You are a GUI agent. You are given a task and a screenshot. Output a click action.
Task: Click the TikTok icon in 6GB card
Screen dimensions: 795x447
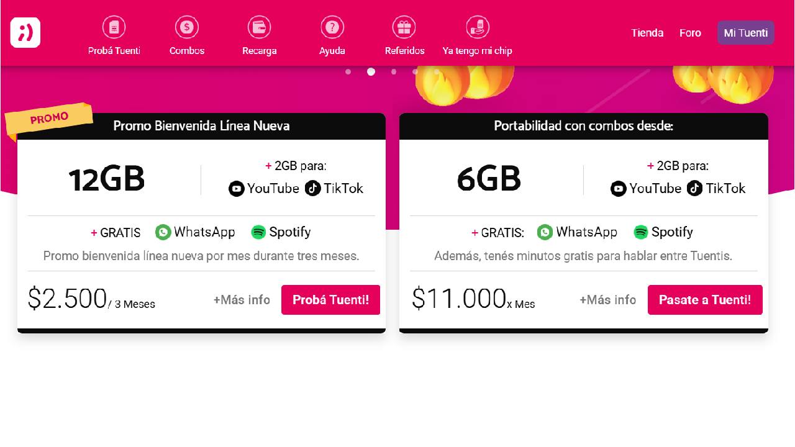click(694, 189)
